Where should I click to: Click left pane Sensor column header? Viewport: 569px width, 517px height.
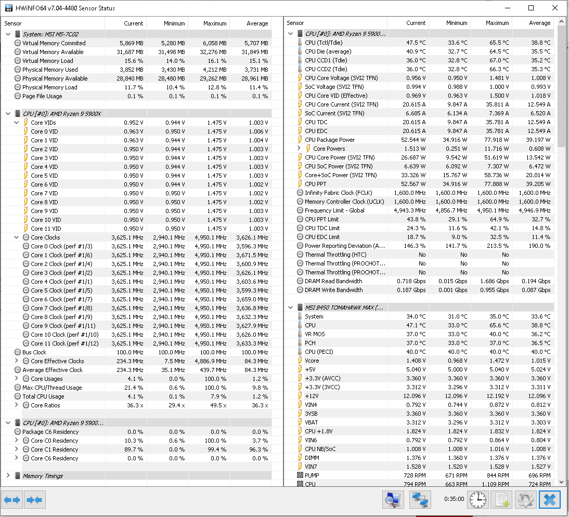pos(53,23)
